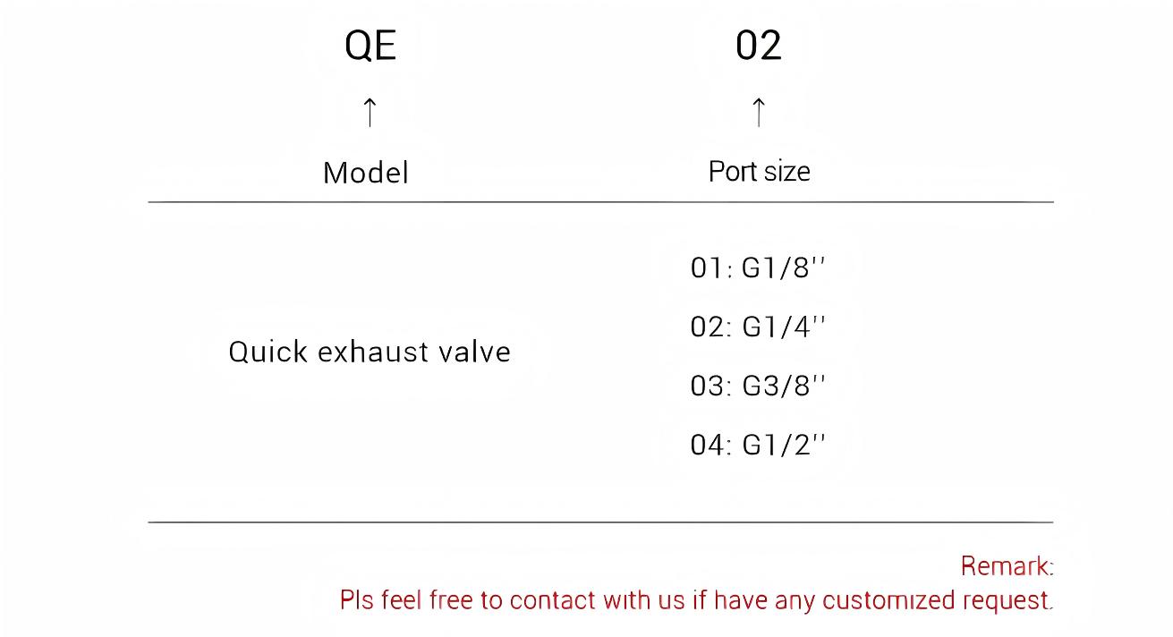
Task: Click the upward arrow below 02 heading
Action: [758, 112]
